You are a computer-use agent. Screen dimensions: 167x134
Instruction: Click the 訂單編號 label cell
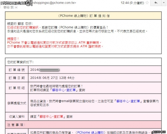click(x=17, y=70)
